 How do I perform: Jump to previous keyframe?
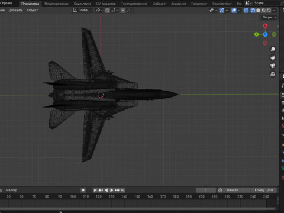101,190
